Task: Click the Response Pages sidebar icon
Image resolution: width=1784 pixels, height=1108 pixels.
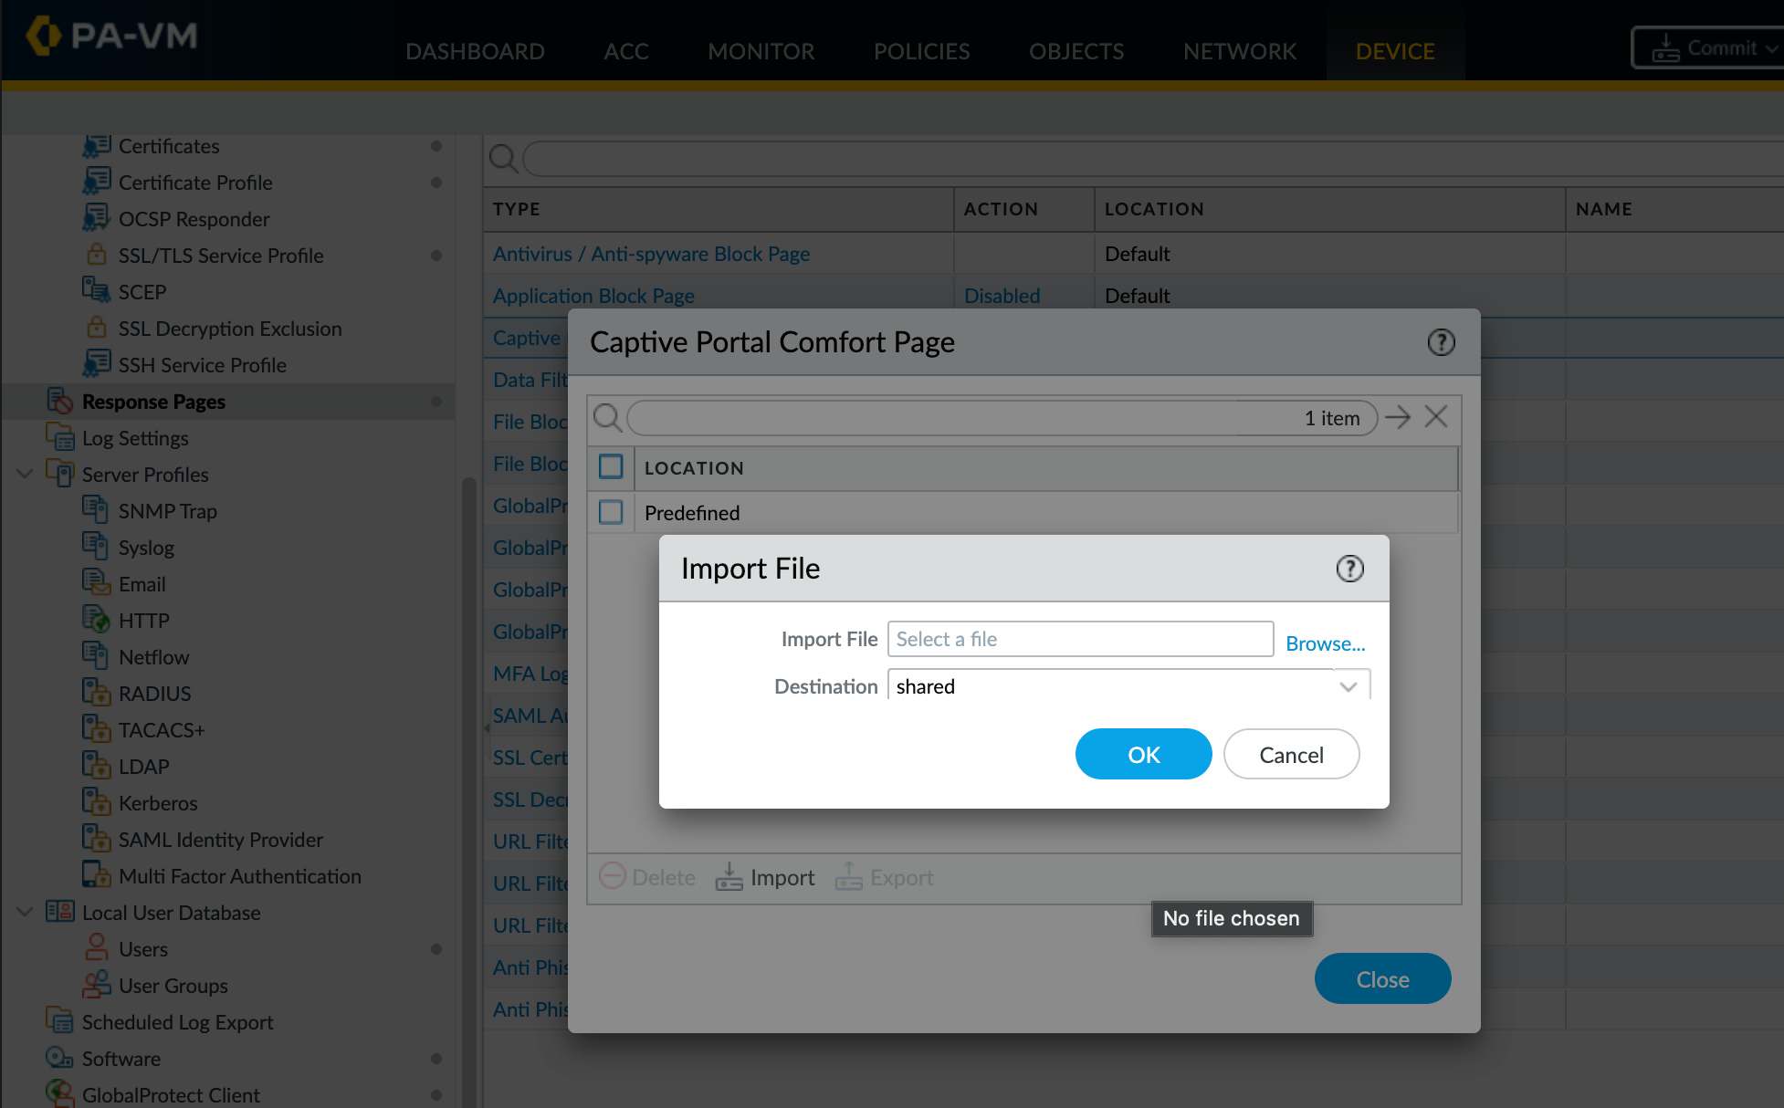Action: pos(59,401)
